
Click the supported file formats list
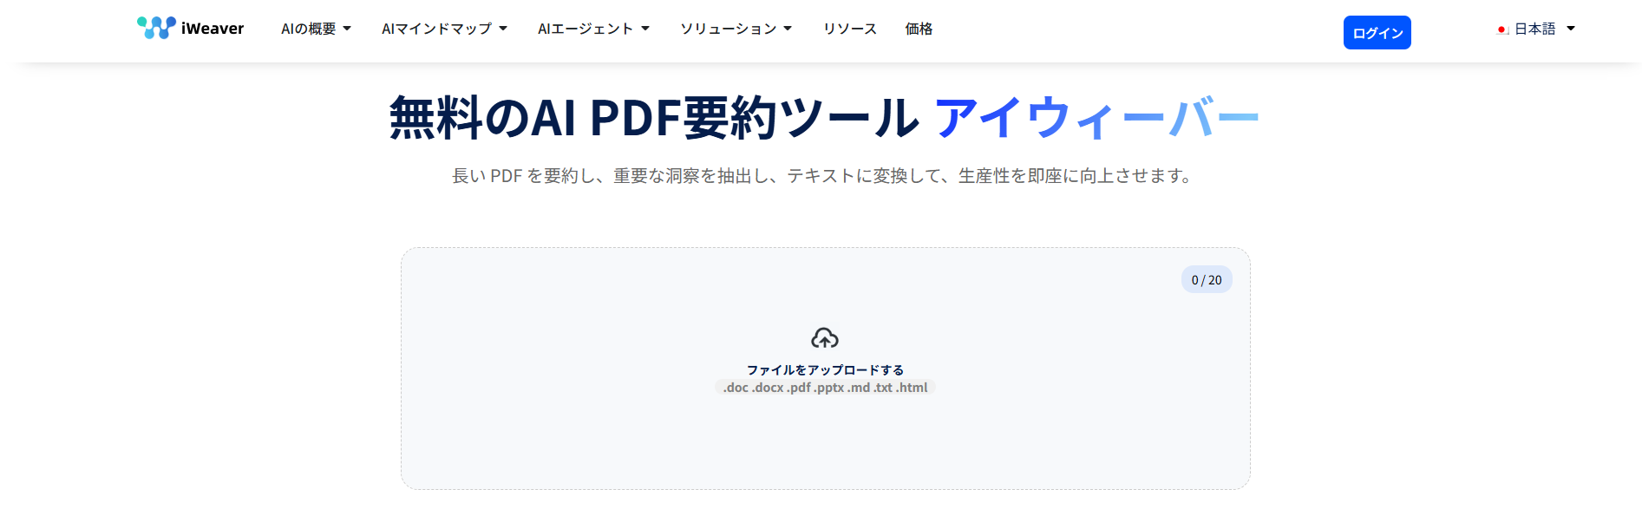click(825, 388)
